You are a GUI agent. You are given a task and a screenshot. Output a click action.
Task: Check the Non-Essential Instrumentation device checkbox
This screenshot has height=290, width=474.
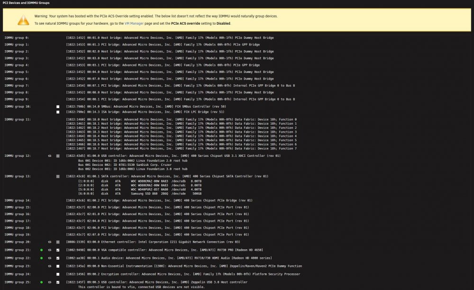58,266
